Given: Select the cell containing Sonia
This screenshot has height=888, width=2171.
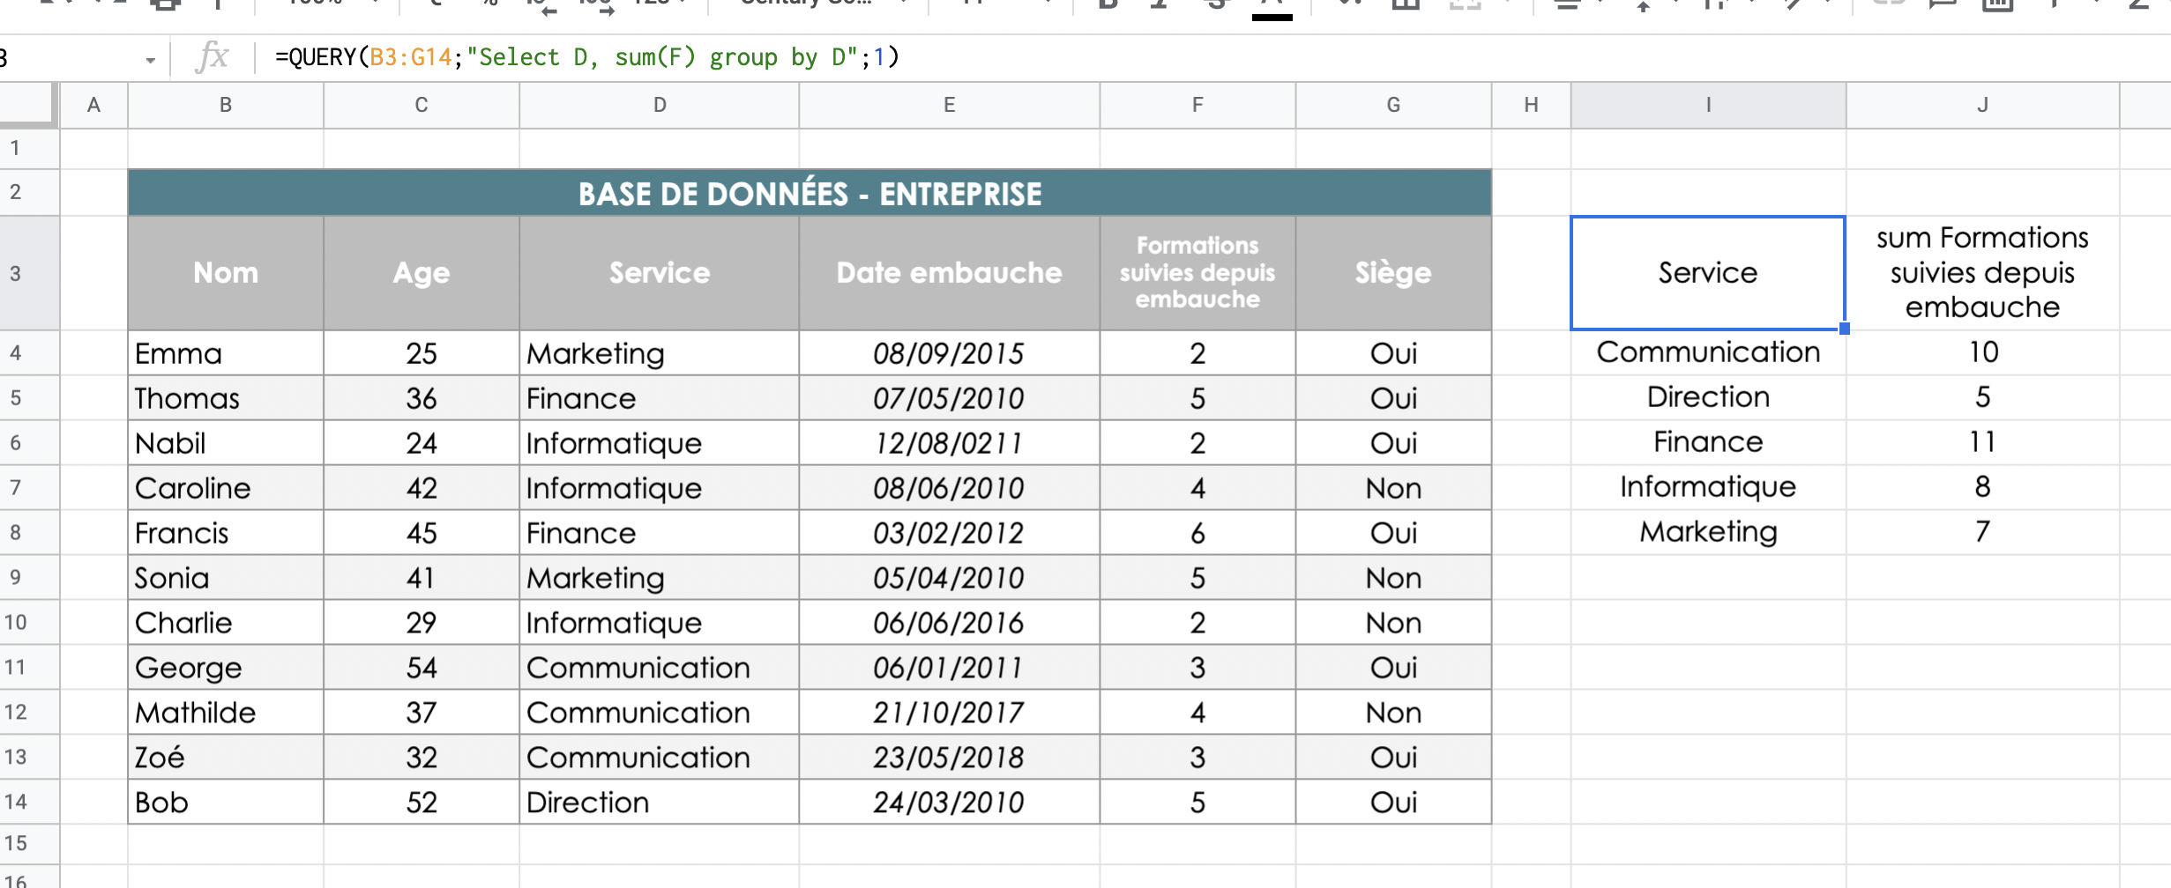Looking at the screenshot, I should tap(226, 578).
